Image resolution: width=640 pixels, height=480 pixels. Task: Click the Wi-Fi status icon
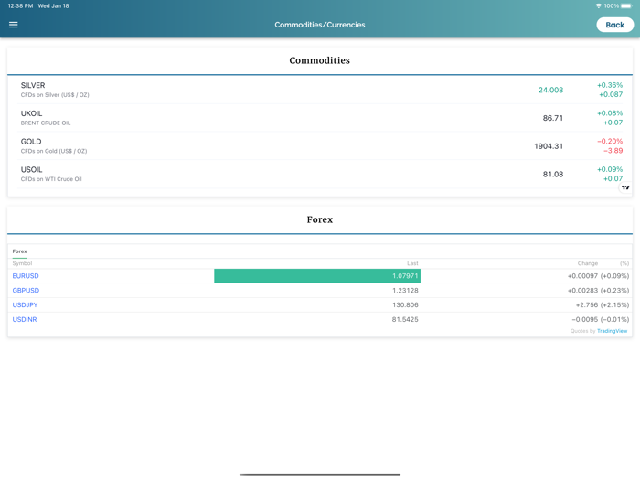point(598,6)
